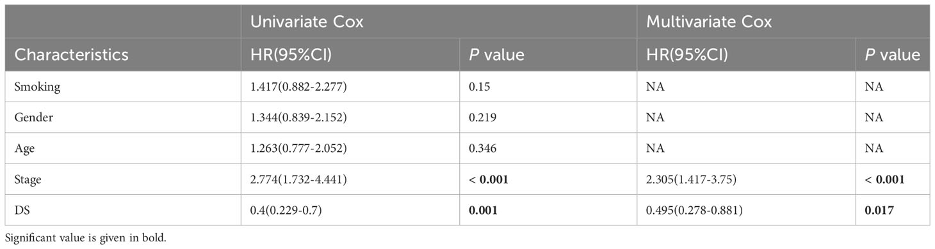Click the Stage row label
The image size is (935, 249).
[29, 180]
